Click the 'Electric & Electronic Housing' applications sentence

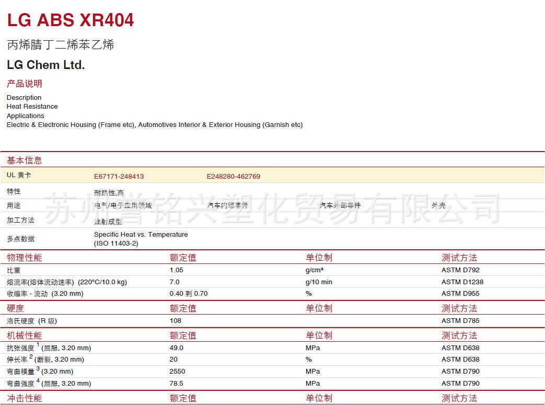pyautogui.click(x=155, y=125)
